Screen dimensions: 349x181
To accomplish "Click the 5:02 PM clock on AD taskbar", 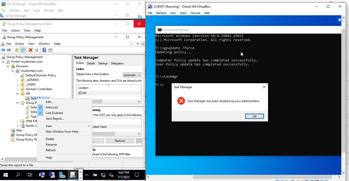I will tap(123, 173).
